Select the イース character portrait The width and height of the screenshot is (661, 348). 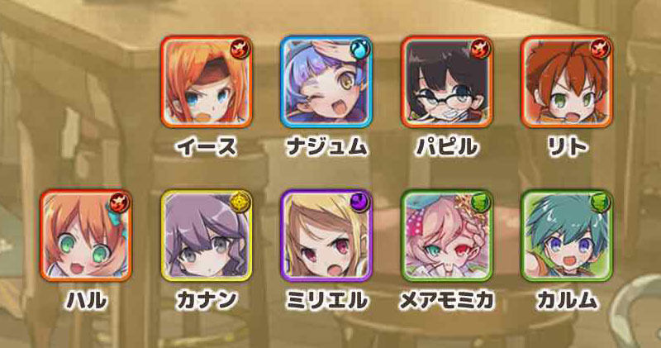tap(207, 81)
